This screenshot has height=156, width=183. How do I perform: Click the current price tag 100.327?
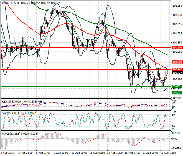click(x=177, y=73)
